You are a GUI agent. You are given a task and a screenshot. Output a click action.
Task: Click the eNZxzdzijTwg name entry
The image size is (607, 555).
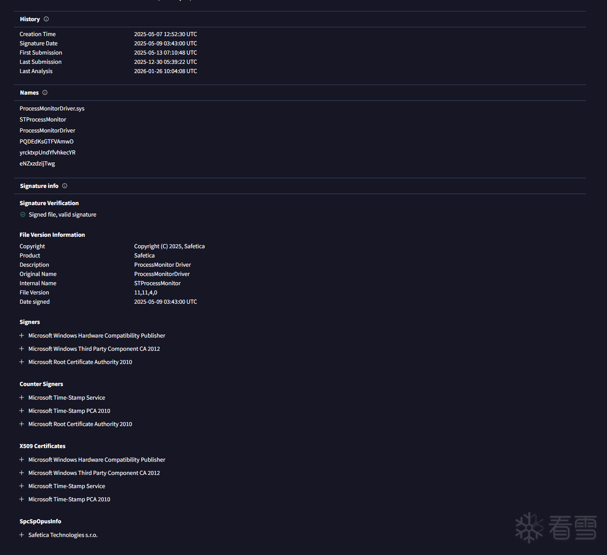[x=37, y=163]
